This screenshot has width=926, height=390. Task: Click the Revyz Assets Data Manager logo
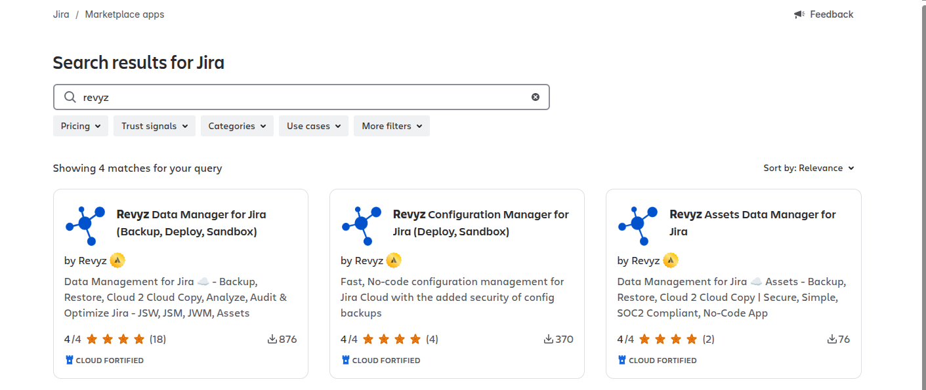[x=638, y=225]
